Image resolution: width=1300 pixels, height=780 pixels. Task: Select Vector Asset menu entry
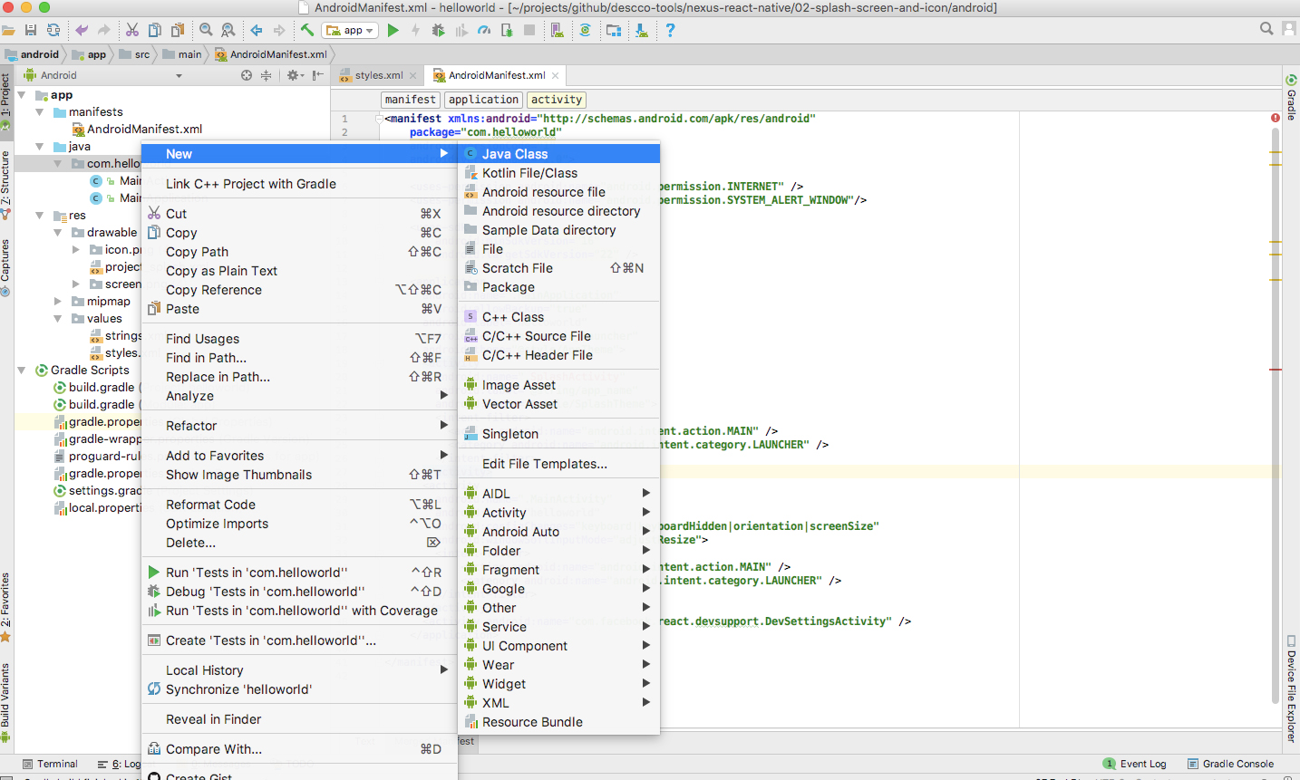[559, 404]
